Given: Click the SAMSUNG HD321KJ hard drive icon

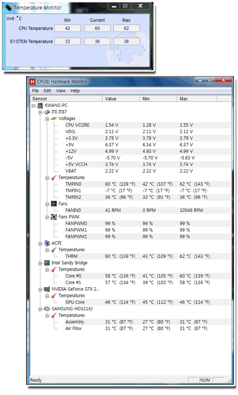Looking at the screenshot, I should (x=47, y=309).
